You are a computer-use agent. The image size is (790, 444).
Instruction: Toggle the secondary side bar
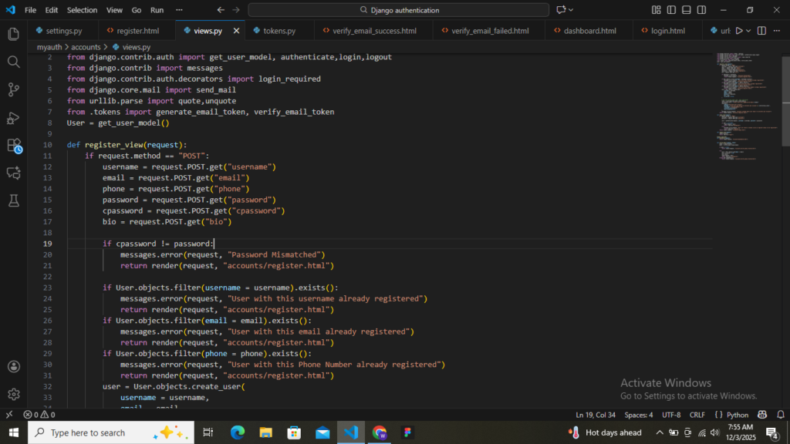point(701,9)
